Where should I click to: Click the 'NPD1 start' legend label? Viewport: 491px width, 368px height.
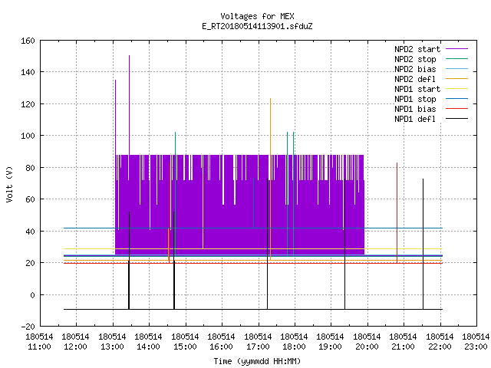[x=417, y=89]
